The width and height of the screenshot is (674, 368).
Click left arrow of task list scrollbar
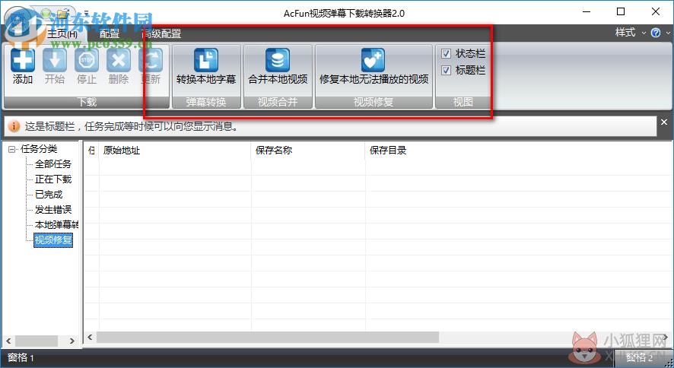90,337
